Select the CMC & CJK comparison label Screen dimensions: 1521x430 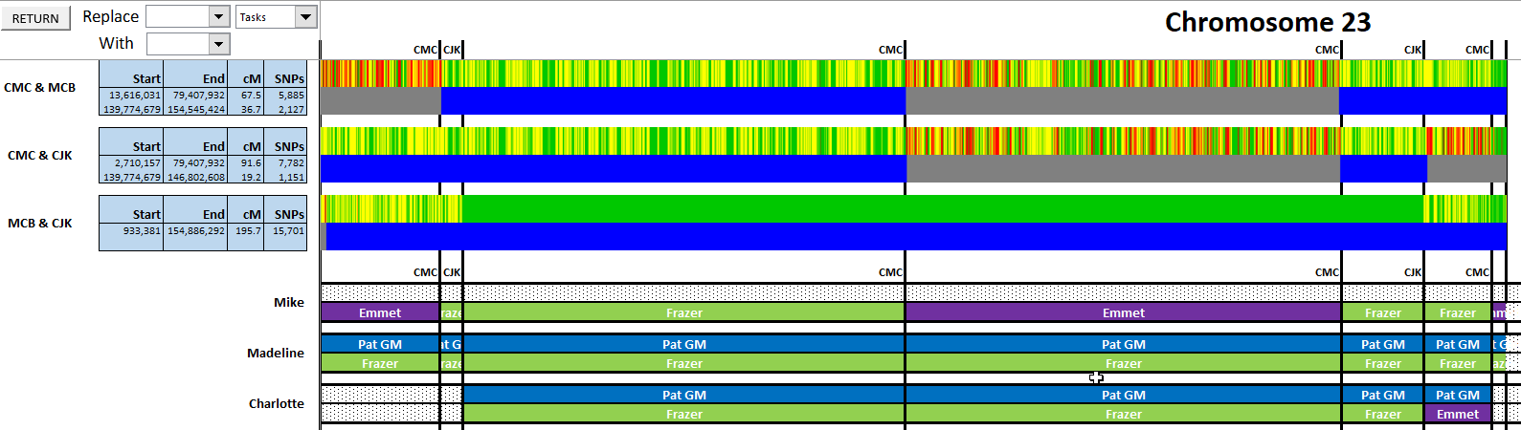coord(40,156)
